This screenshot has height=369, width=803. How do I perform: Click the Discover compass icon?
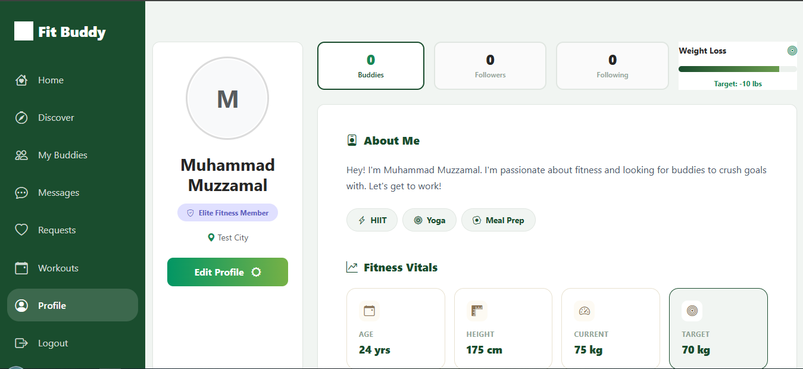[21, 118]
